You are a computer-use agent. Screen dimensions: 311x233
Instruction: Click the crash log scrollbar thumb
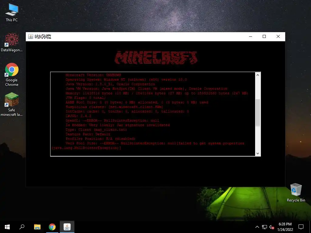(x=258, y=113)
